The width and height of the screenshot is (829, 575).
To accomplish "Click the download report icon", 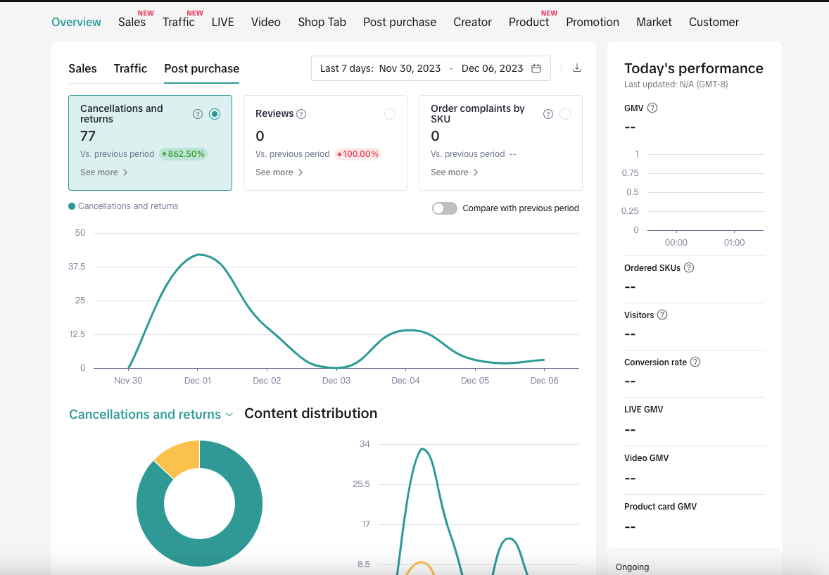I will point(577,68).
